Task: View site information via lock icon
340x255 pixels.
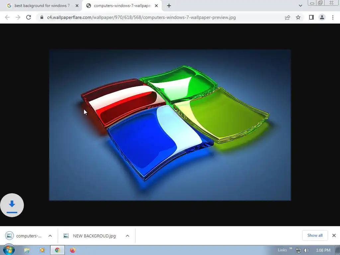Action: point(42,17)
